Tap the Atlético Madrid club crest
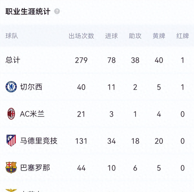 click(x=11, y=141)
